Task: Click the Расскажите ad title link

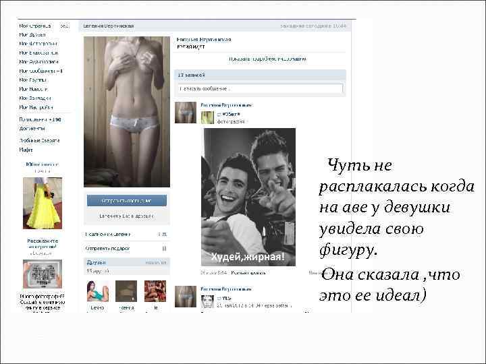Action: tap(43, 243)
